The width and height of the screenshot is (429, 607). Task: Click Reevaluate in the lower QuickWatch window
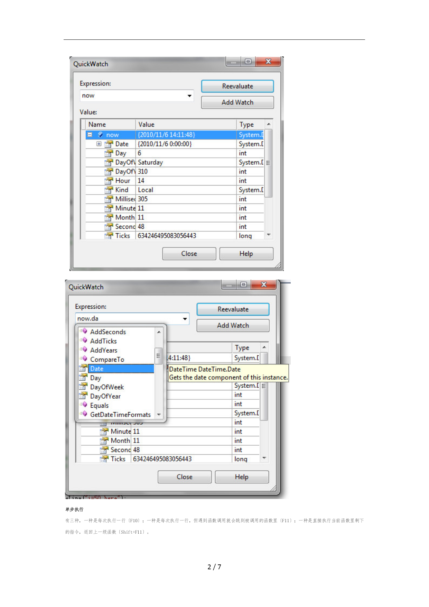click(x=233, y=309)
